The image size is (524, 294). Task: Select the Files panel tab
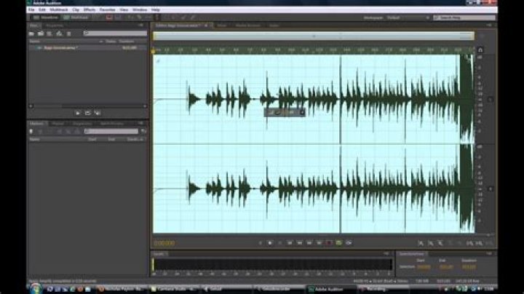[x=33, y=25]
